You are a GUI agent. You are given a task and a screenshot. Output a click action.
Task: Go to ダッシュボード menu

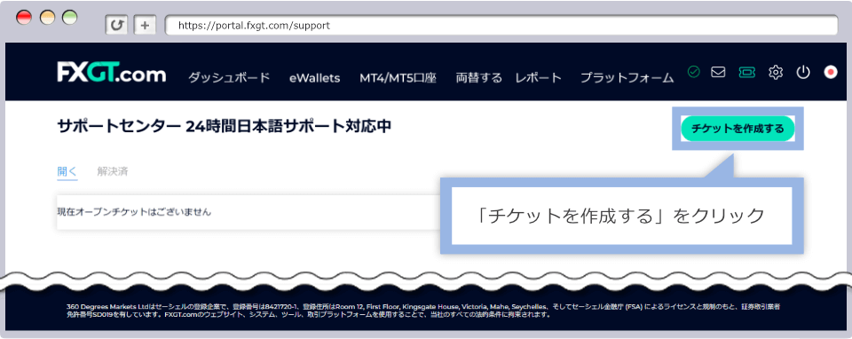pos(229,78)
